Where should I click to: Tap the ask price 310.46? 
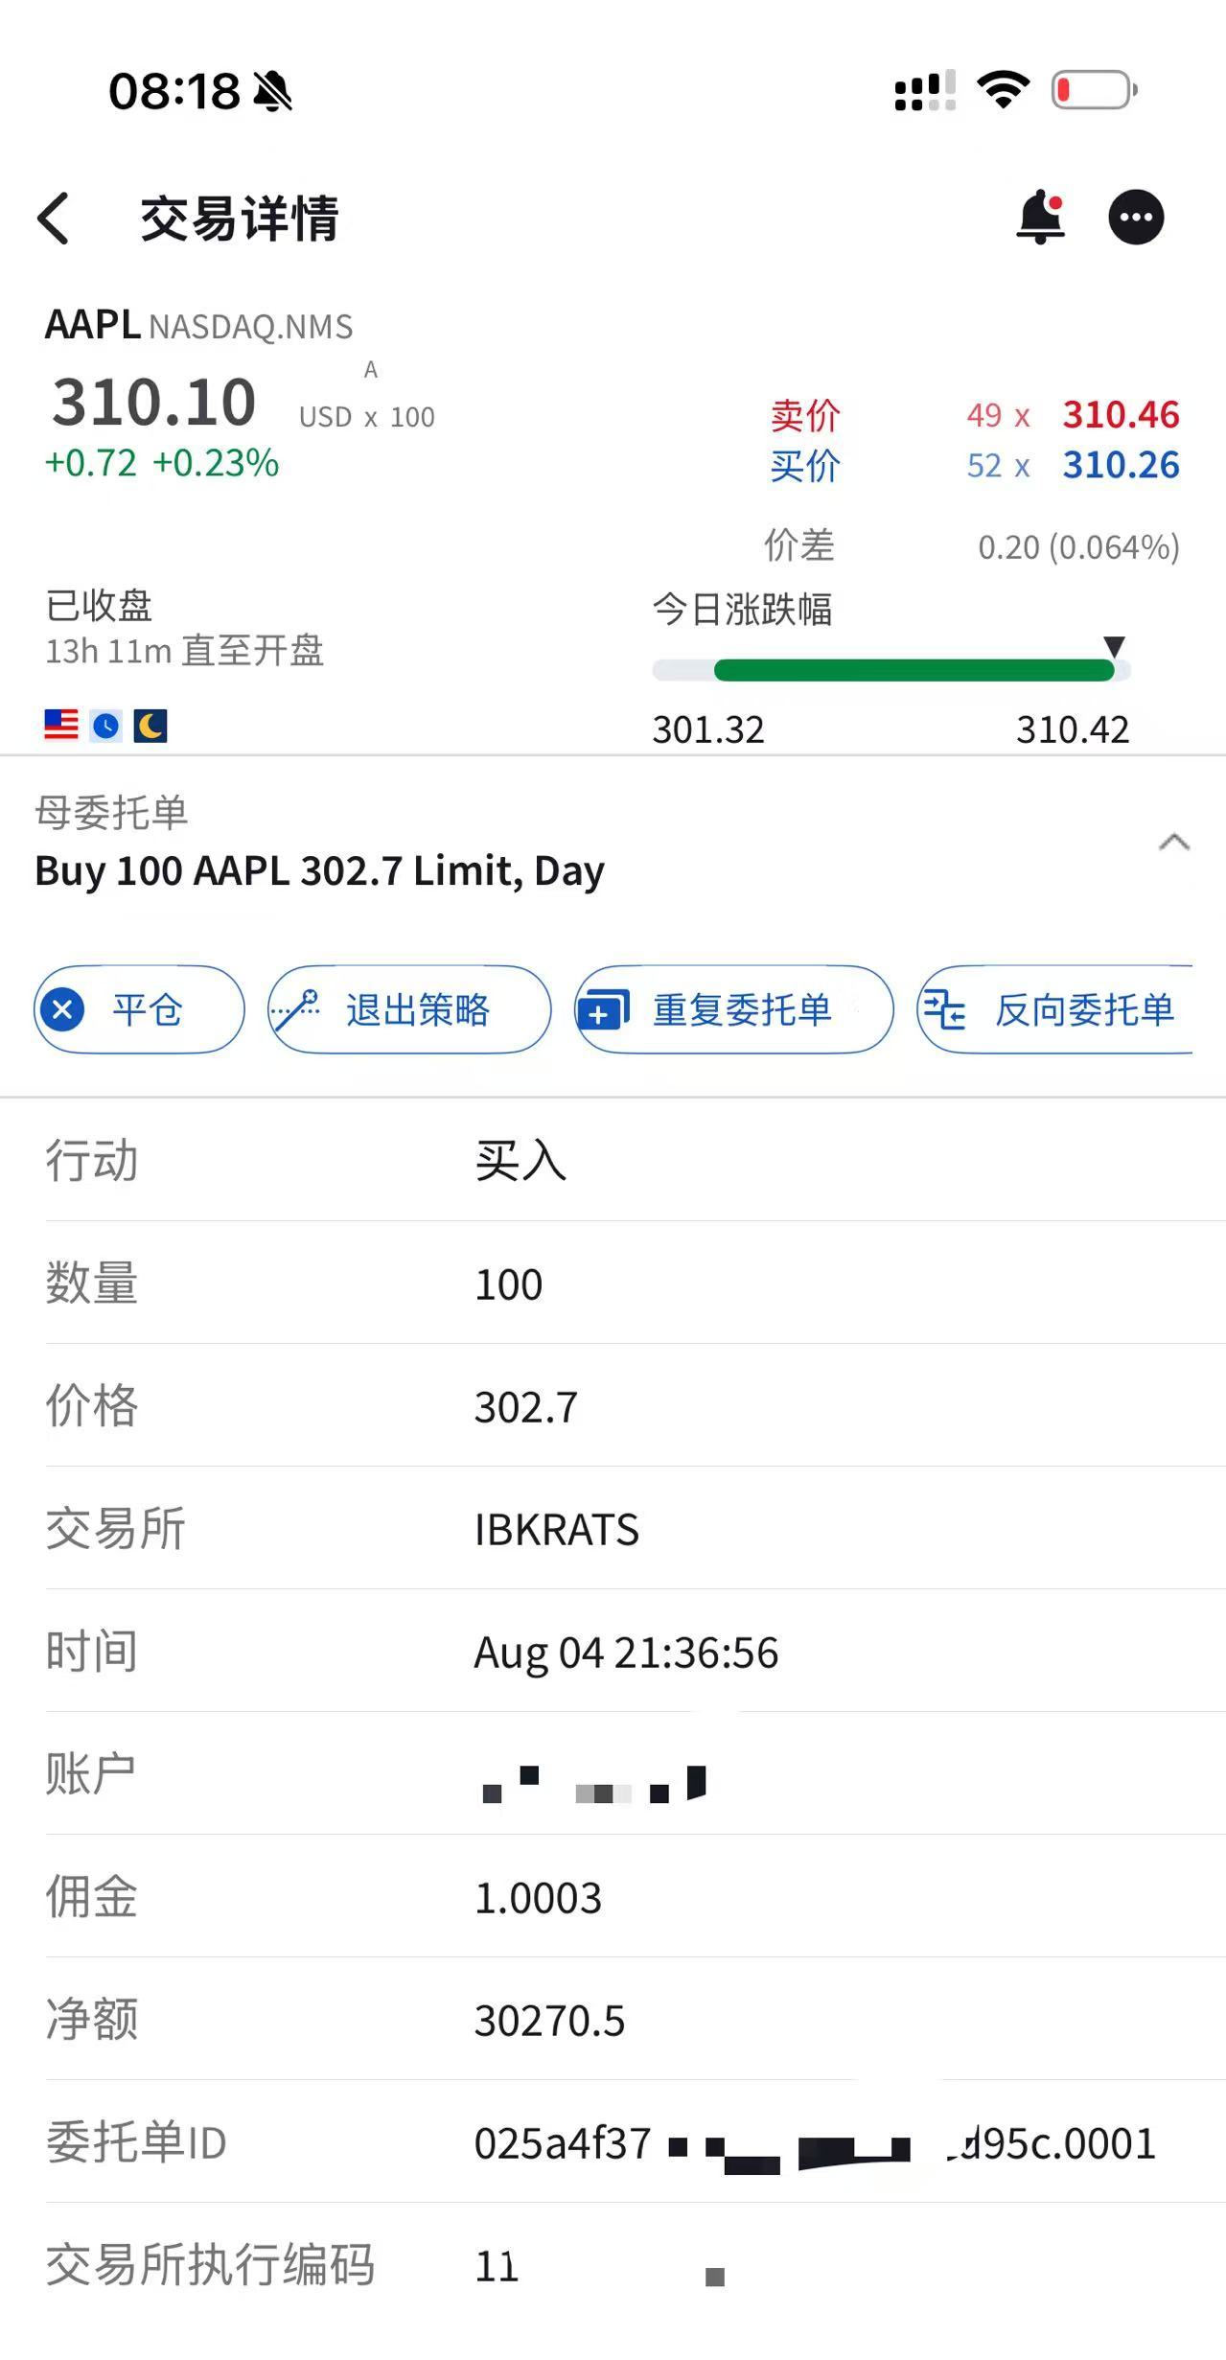tap(1121, 415)
